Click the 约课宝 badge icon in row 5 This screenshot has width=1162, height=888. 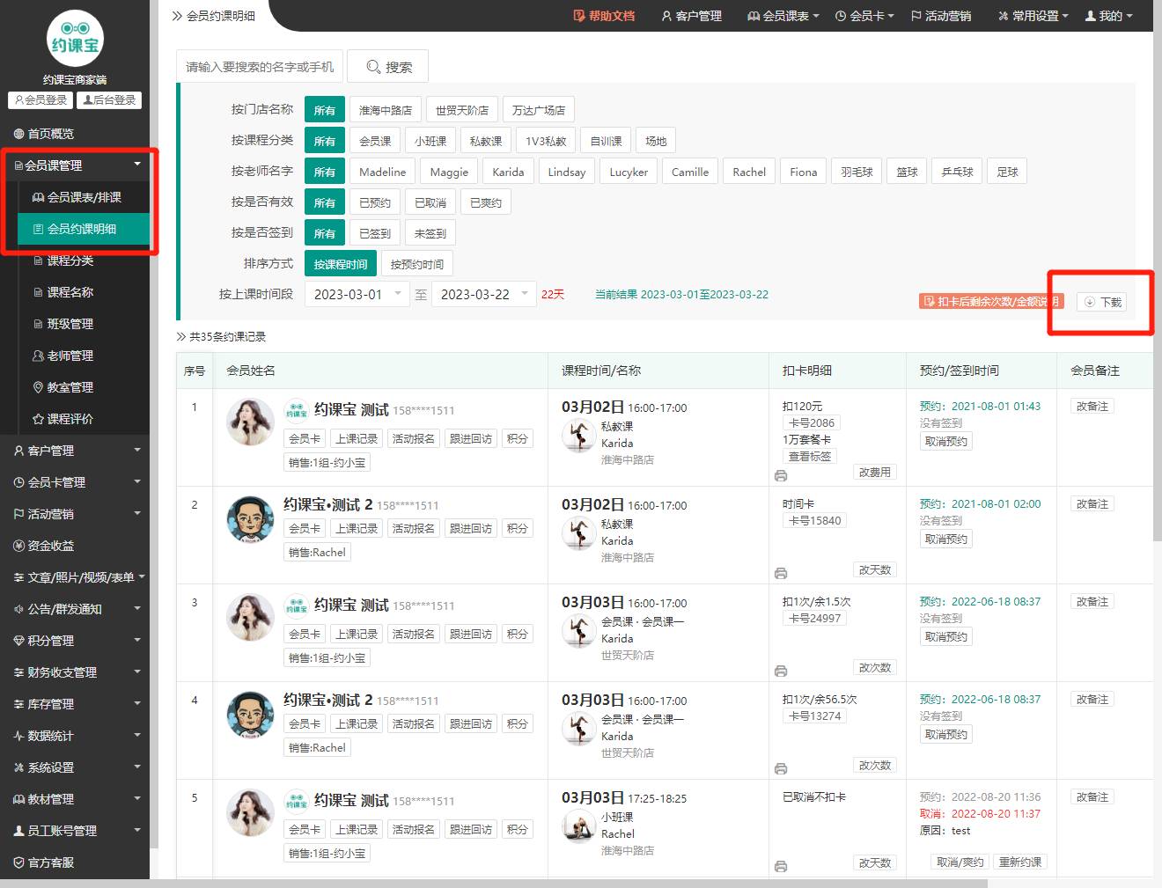tap(297, 801)
